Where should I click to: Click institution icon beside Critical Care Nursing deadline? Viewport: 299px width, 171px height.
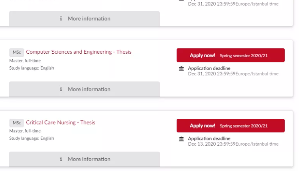click(x=182, y=139)
